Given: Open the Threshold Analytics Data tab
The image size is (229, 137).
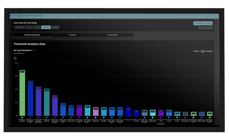Looking at the screenshot, I should point(32,35).
